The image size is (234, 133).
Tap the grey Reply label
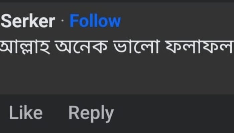[91, 113]
